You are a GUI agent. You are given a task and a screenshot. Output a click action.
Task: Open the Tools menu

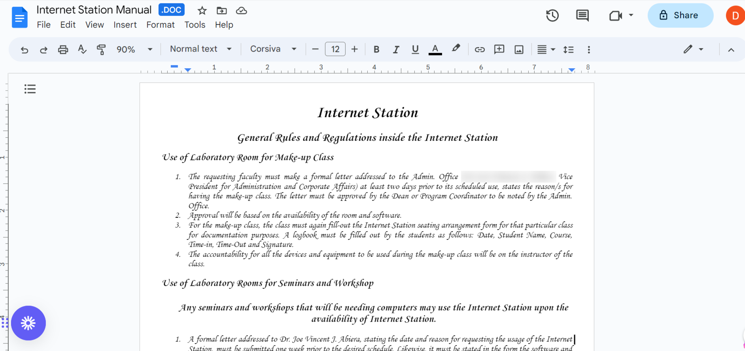click(x=195, y=25)
